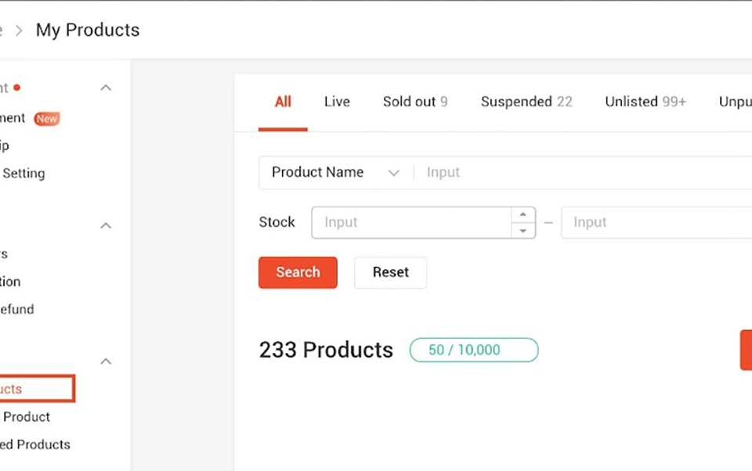752x471 pixels.
Task: Click the New badge in the sidebar
Action: pyautogui.click(x=46, y=118)
